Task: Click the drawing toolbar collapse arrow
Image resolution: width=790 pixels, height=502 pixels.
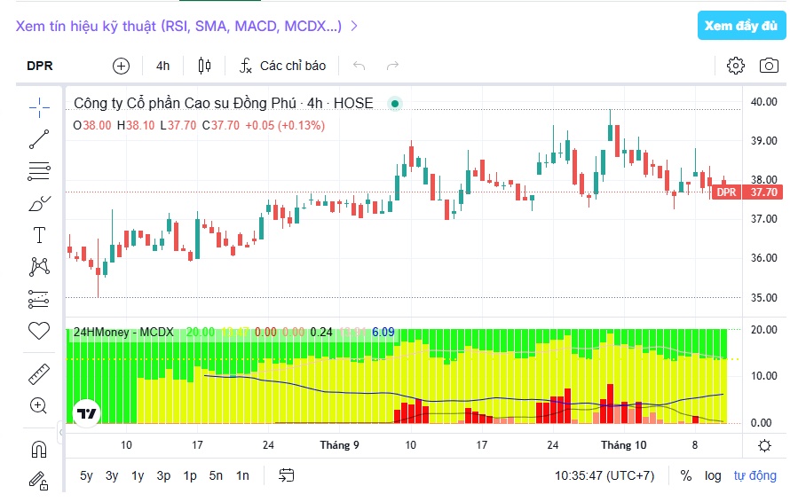Action: point(61,432)
